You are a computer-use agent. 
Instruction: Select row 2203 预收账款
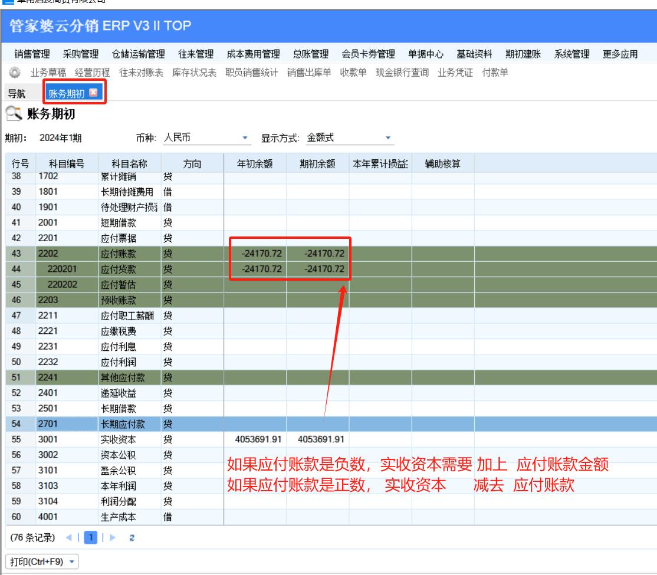point(331,300)
